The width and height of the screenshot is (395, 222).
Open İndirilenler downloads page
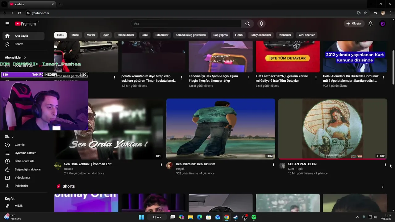click(x=23, y=186)
